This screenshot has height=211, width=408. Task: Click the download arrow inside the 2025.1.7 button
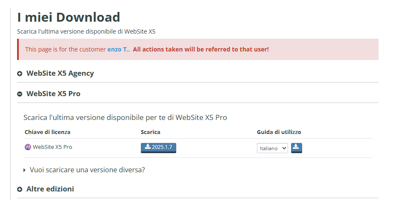(148, 147)
